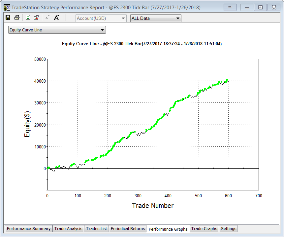The width and height of the screenshot is (284, 237).
Task: Click the Save report icon
Action: pos(8,18)
